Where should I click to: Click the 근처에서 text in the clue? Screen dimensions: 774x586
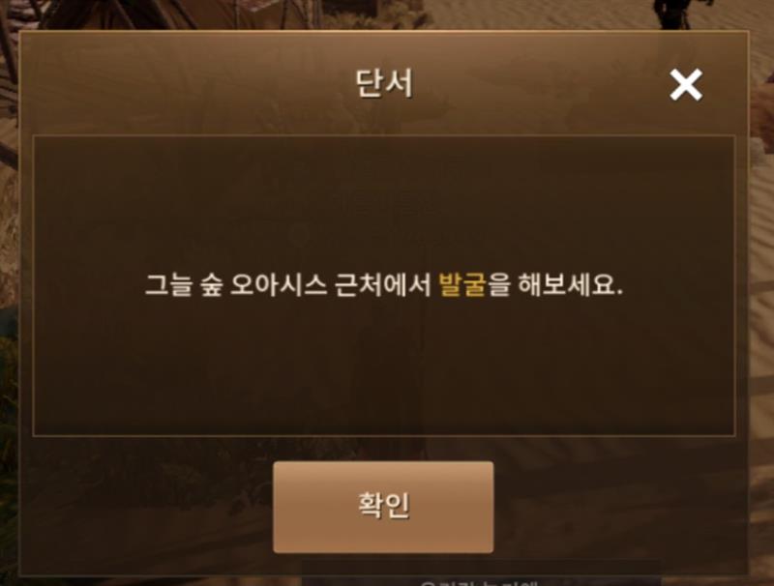pos(383,284)
